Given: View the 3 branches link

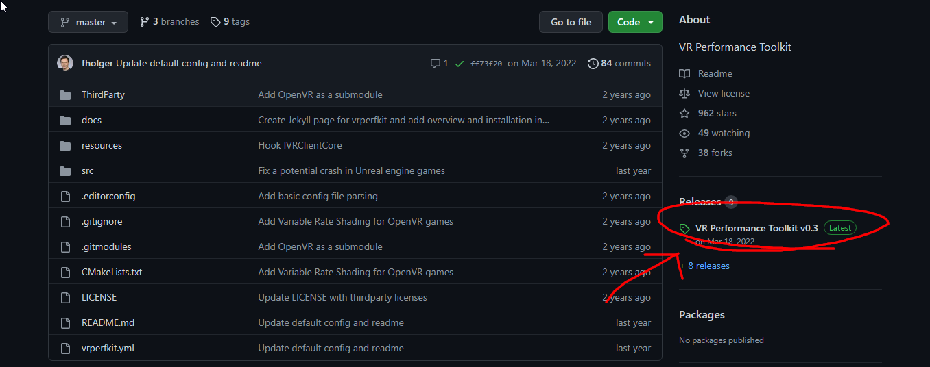Looking at the screenshot, I should (x=169, y=22).
